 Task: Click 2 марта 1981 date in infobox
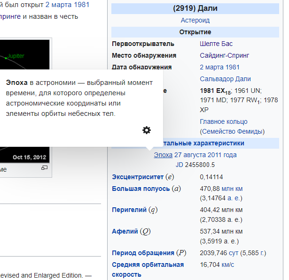[219, 67]
